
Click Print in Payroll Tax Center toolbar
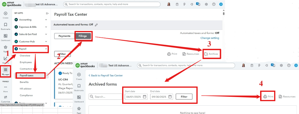point(172,54)
